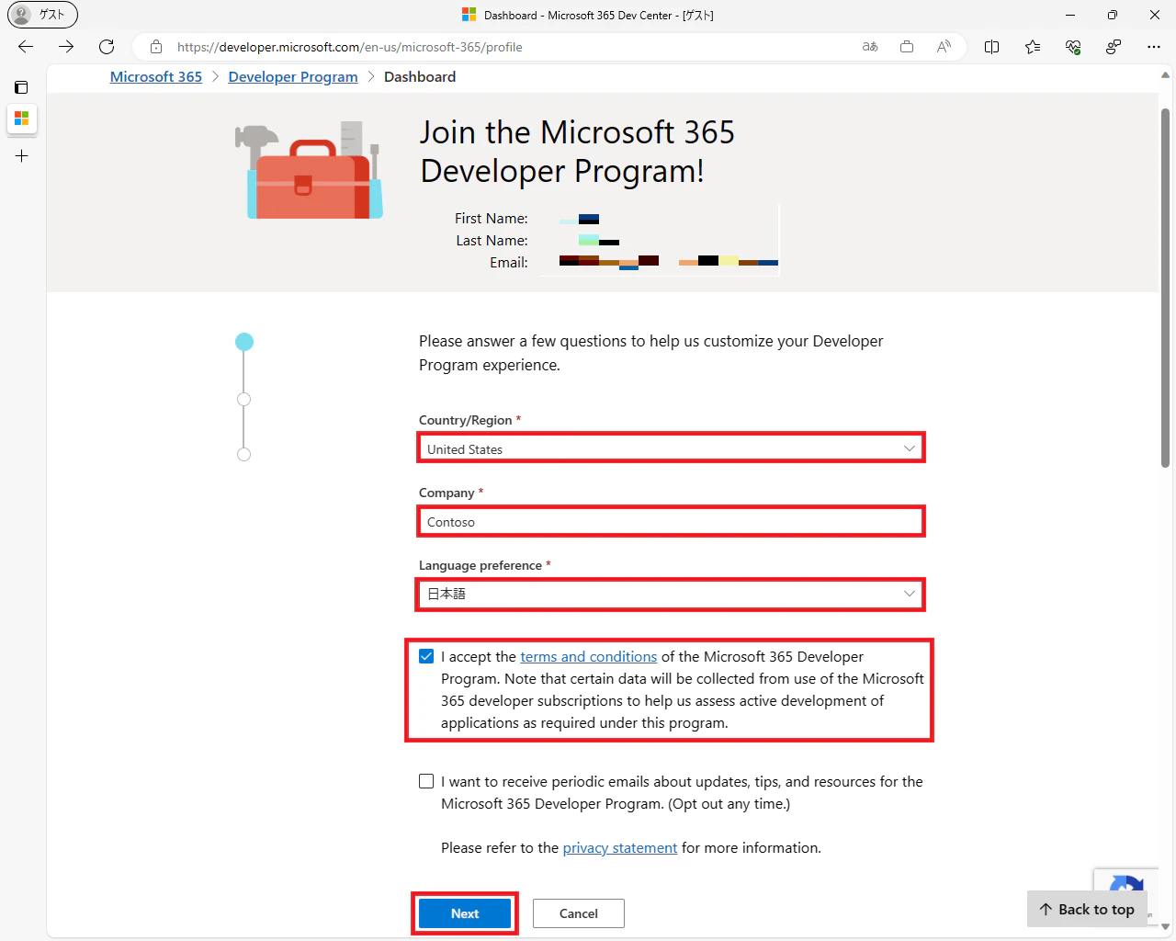Open the Language preference dropdown
The width and height of the screenshot is (1176, 941).
pyautogui.click(x=671, y=594)
